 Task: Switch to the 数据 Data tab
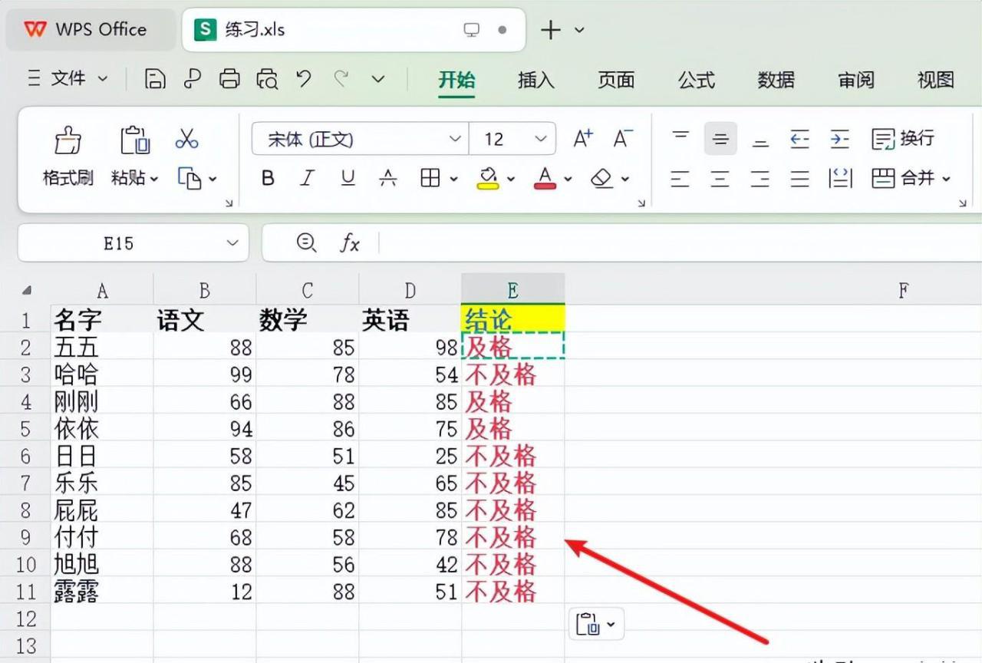tap(776, 79)
